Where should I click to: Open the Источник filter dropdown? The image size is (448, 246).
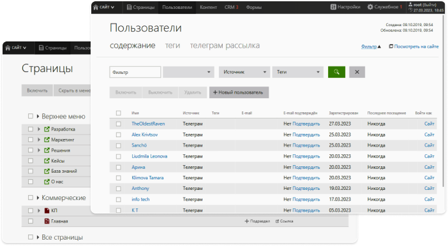[244, 72]
